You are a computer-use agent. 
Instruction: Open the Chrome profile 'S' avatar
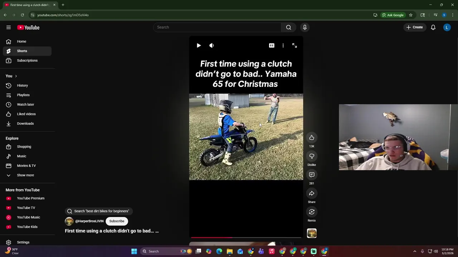[x=444, y=15]
